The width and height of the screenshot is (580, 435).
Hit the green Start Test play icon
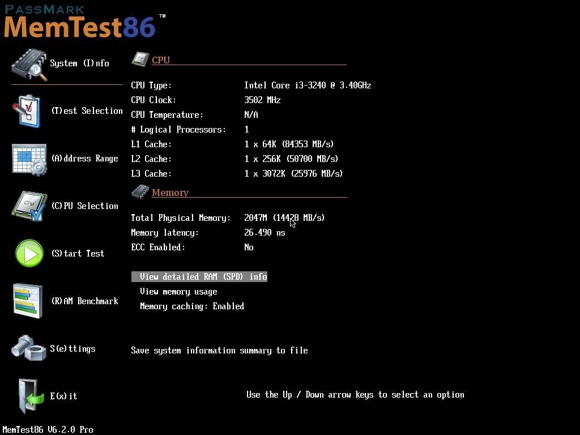click(x=29, y=253)
